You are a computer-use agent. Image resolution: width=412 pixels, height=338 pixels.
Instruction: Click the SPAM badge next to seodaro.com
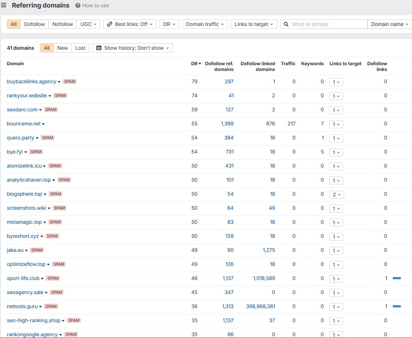pyautogui.click(x=51, y=110)
